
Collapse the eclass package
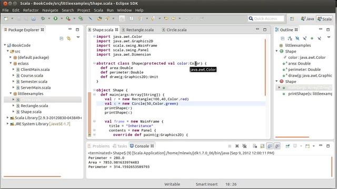11,63
